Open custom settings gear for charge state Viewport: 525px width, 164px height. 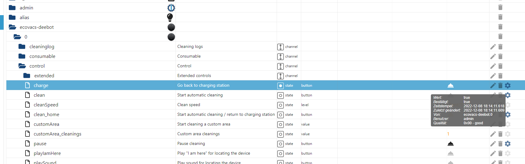coord(508,85)
